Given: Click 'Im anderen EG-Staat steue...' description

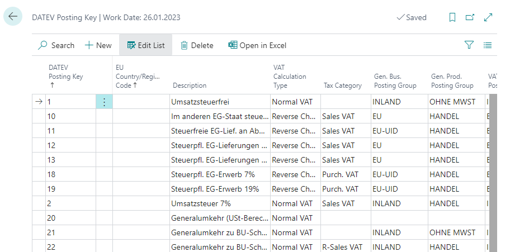Looking at the screenshot, I should [220, 116].
